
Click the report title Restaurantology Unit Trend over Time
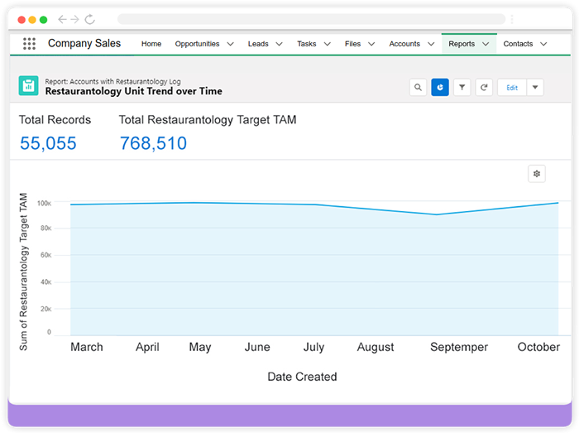pos(134,91)
